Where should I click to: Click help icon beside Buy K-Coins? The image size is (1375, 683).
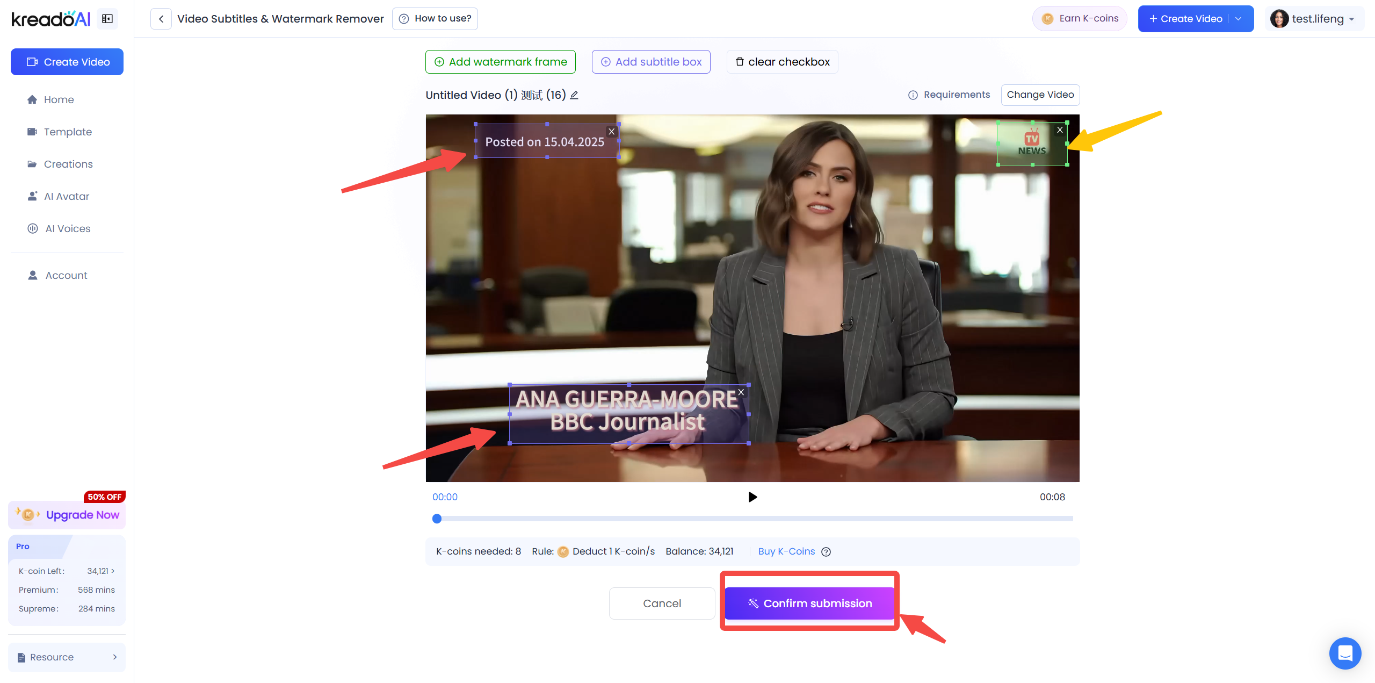(826, 552)
